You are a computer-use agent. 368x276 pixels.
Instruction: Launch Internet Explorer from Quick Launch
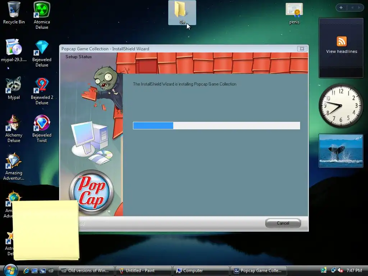point(26,271)
